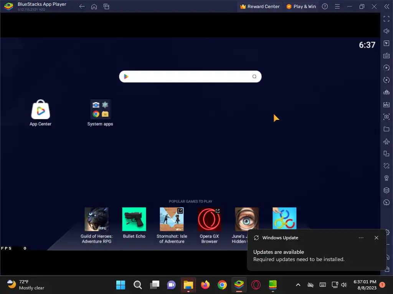Open the Reward Center

point(260,7)
